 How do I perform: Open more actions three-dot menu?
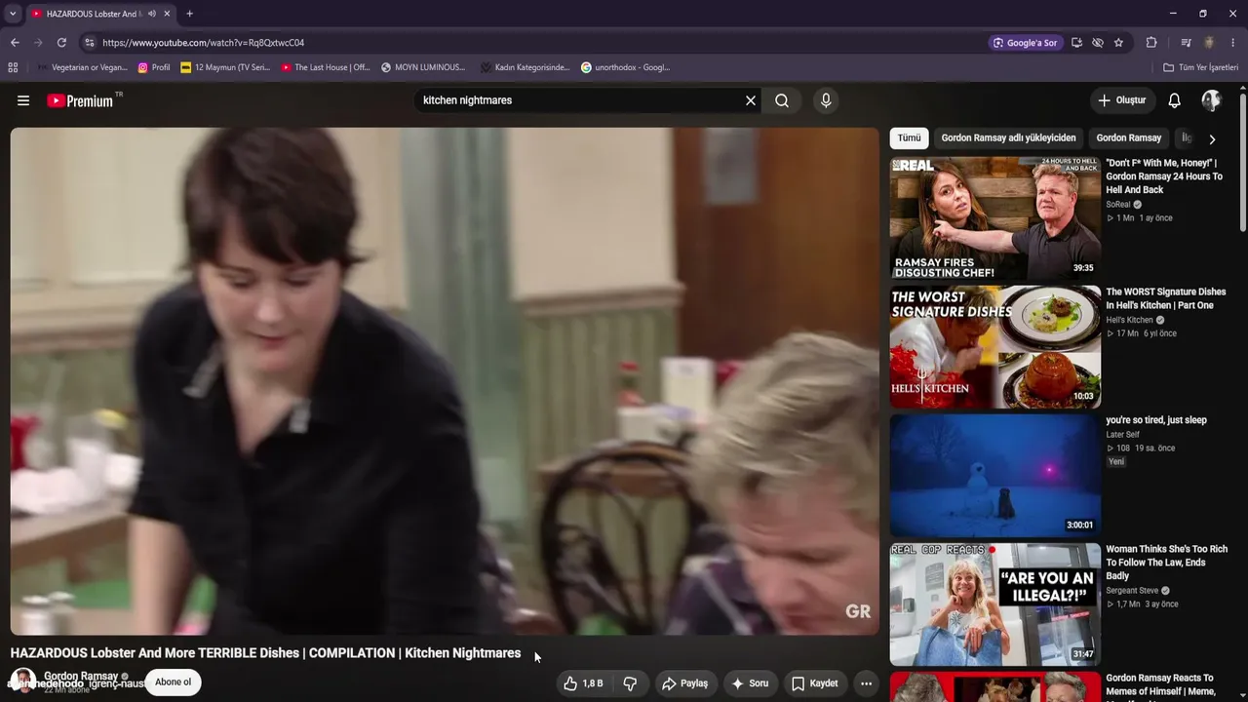point(866,683)
